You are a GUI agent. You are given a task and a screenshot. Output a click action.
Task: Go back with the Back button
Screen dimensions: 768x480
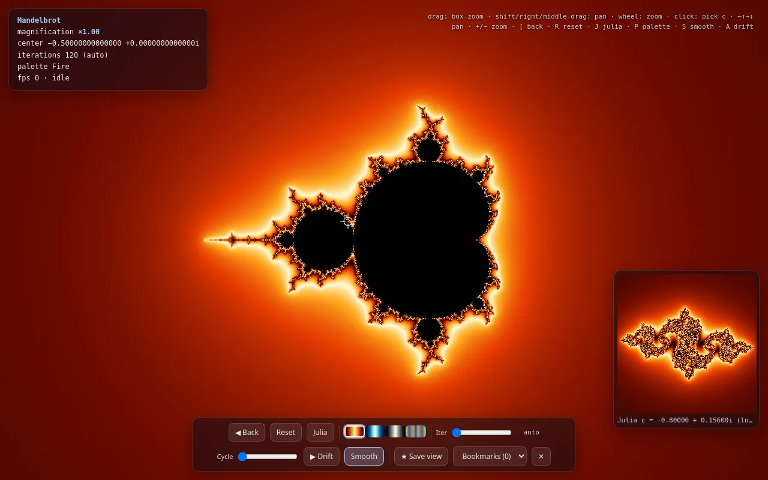tap(247, 432)
